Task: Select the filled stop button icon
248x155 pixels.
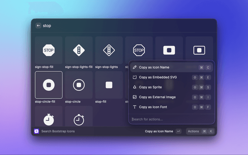Action: 169,50
